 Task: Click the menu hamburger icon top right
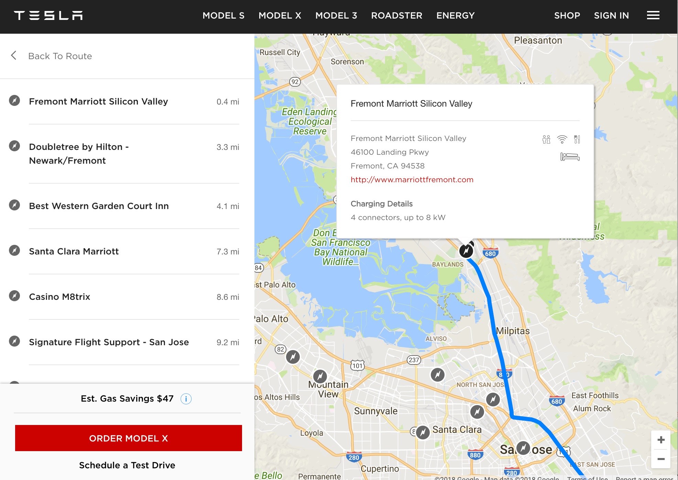pos(653,15)
